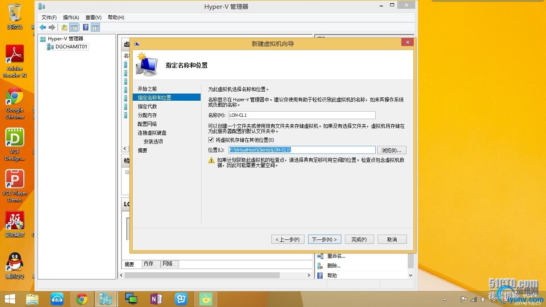Open the VCE Designer desktop shortcut

click(x=15, y=144)
